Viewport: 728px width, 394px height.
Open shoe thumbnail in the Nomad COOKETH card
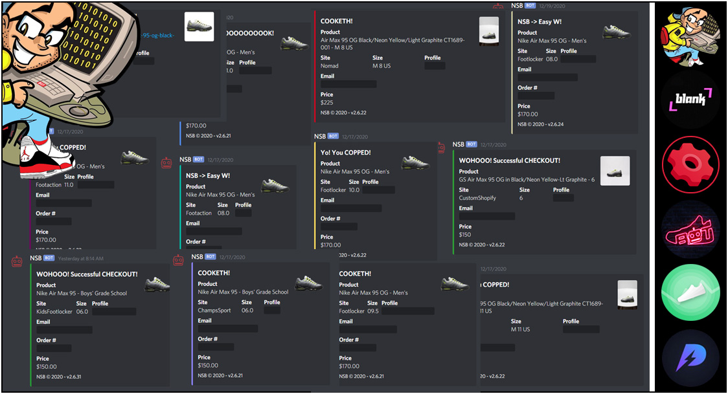click(489, 31)
